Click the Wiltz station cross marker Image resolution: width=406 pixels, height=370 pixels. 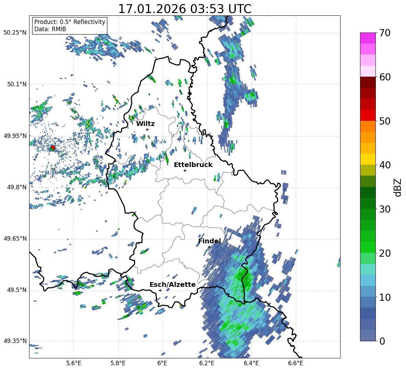tap(147, 129)
